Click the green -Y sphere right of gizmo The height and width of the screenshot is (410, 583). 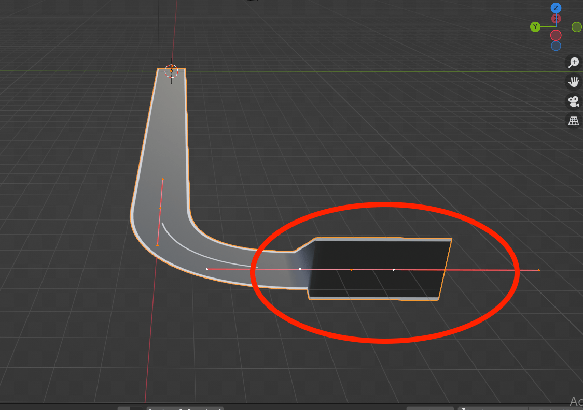pyautogui.click(x=577, y=26)
